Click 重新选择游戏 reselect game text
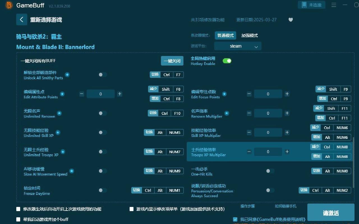 click(x=46, y=20)
